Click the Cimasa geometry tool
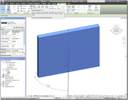128x100 pixels. coord(23,6)
